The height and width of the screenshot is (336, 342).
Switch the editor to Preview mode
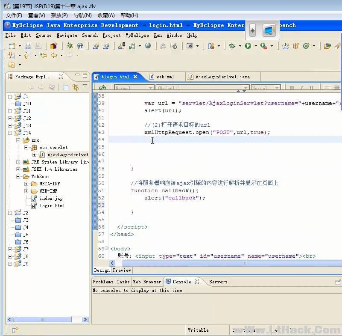[x=122, y=270]
